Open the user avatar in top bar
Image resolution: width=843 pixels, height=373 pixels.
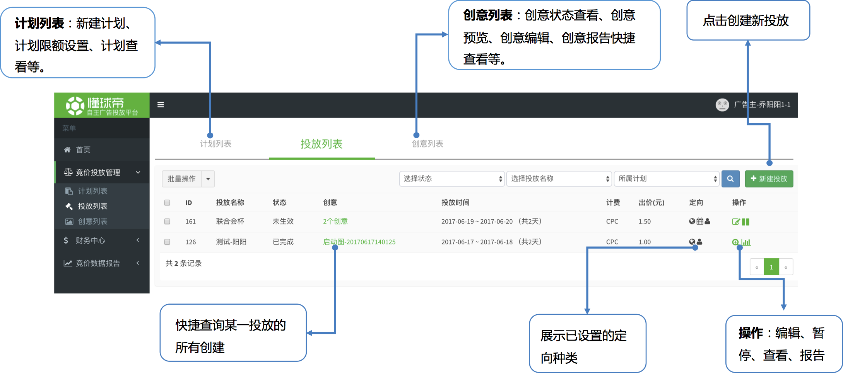722,105
